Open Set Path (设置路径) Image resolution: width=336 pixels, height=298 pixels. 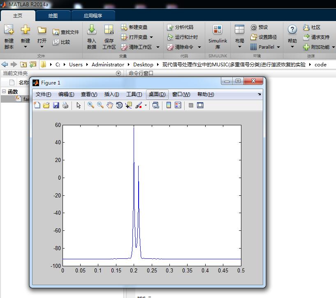click(264, 37)
